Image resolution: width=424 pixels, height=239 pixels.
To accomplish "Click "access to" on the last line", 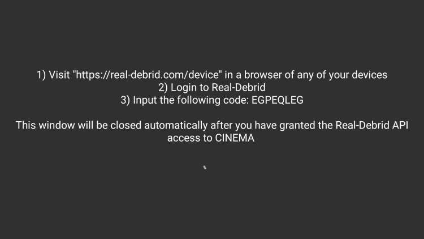I will (189, 138).
